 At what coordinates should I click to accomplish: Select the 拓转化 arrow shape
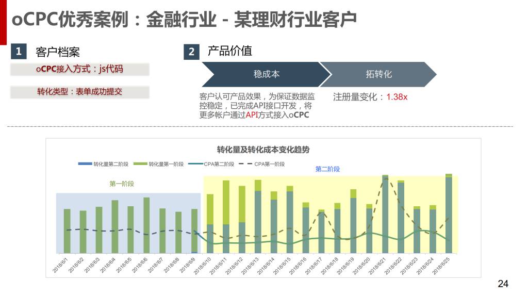click(378, 74)
